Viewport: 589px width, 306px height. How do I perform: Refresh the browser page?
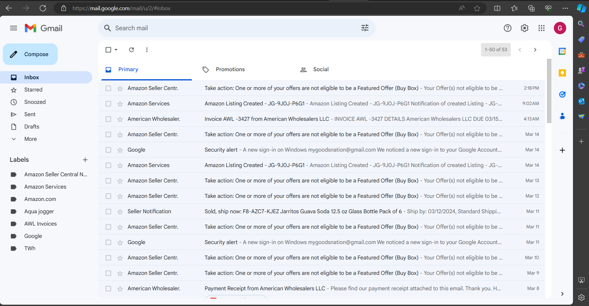[x=43, y=8]
